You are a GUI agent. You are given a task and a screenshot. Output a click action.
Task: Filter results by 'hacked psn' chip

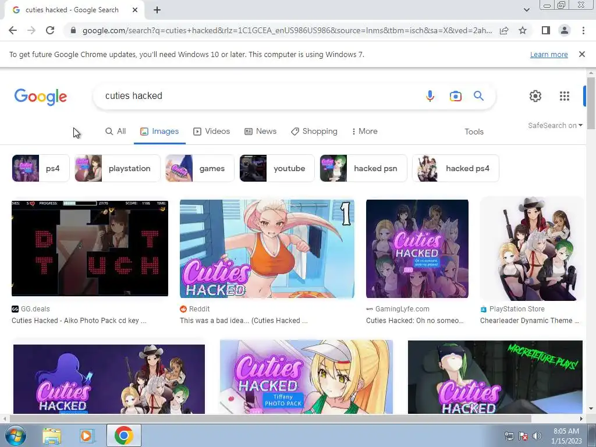(x=363, y=168)
